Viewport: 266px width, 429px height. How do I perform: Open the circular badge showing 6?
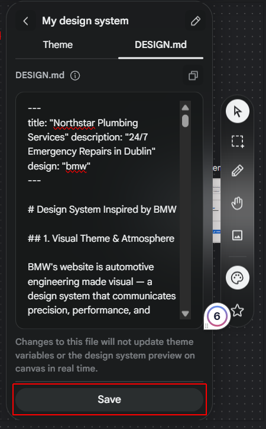tap(217, 316)
